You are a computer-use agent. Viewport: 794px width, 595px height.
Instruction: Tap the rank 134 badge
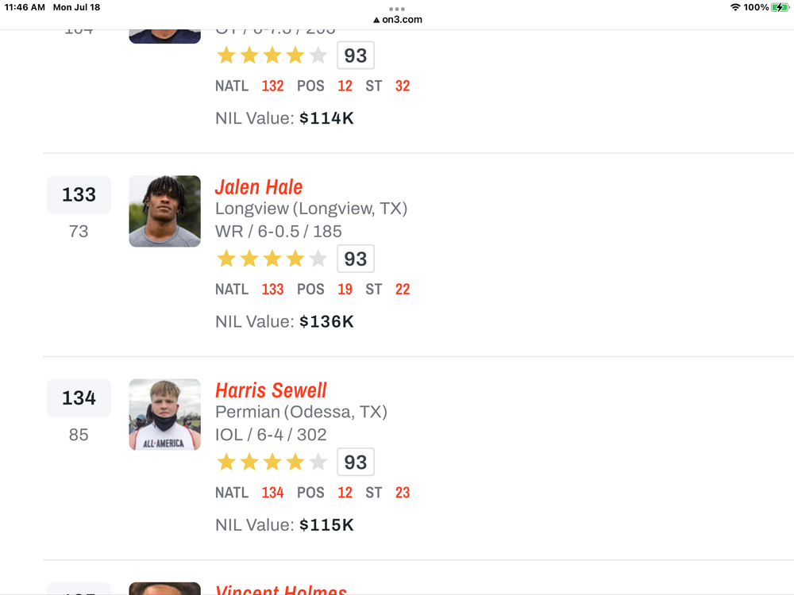click(x=79, y=398)
